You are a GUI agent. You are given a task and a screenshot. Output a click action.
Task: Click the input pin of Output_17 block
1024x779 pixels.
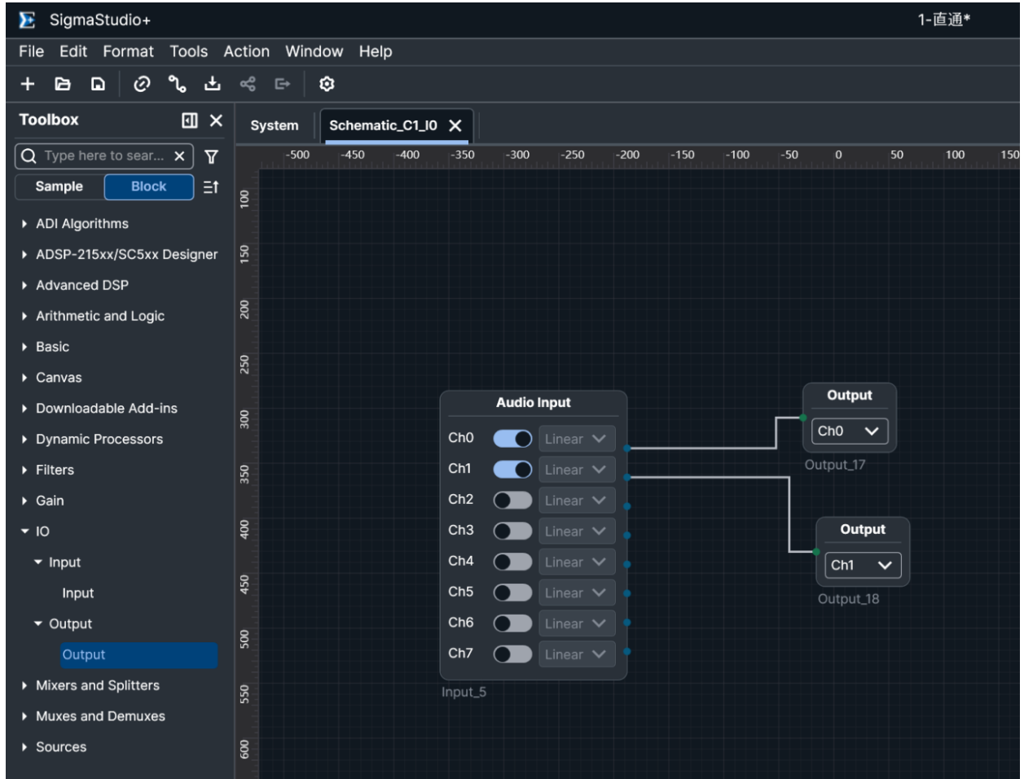coord(803,418)
